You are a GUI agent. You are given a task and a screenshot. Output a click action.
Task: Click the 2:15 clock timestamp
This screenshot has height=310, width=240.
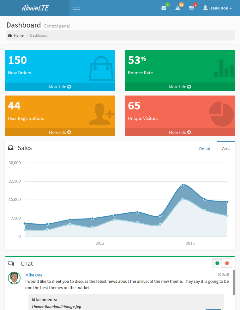tap(224, 275)
